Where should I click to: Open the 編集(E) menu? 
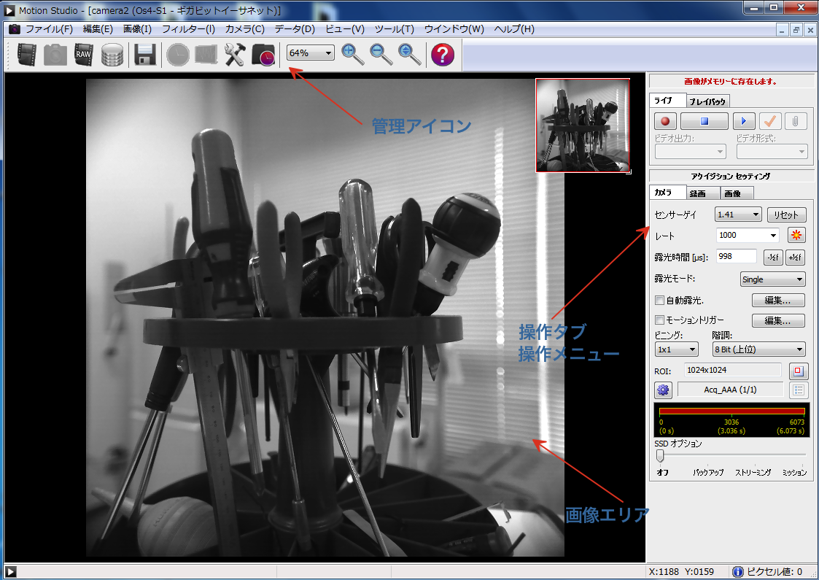coord(98,29)
